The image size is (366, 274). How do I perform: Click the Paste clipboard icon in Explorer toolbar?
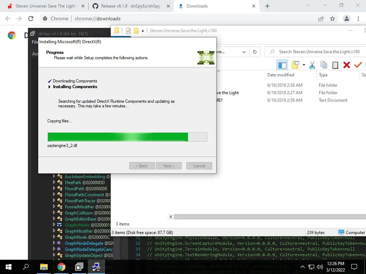335,65
